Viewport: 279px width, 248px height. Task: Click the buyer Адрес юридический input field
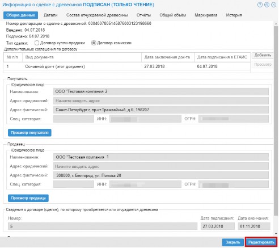coord(161,101)
